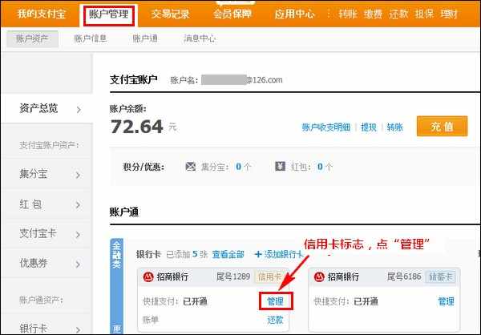
Task: Click 招商银行 logo on card 6186
Action: 319,277
